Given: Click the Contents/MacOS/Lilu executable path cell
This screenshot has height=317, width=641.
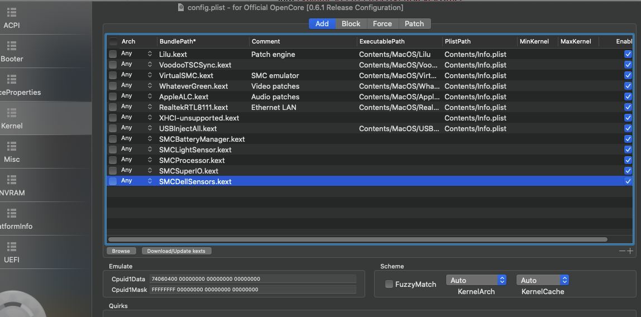Looking at the screenshot, I should pyautogui.click(x=395, y=54).
